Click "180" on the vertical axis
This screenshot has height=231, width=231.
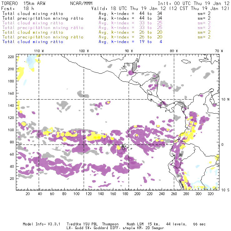click(x=11, y=81)
